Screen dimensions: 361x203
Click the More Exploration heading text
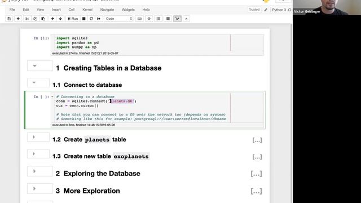[91, 191]
